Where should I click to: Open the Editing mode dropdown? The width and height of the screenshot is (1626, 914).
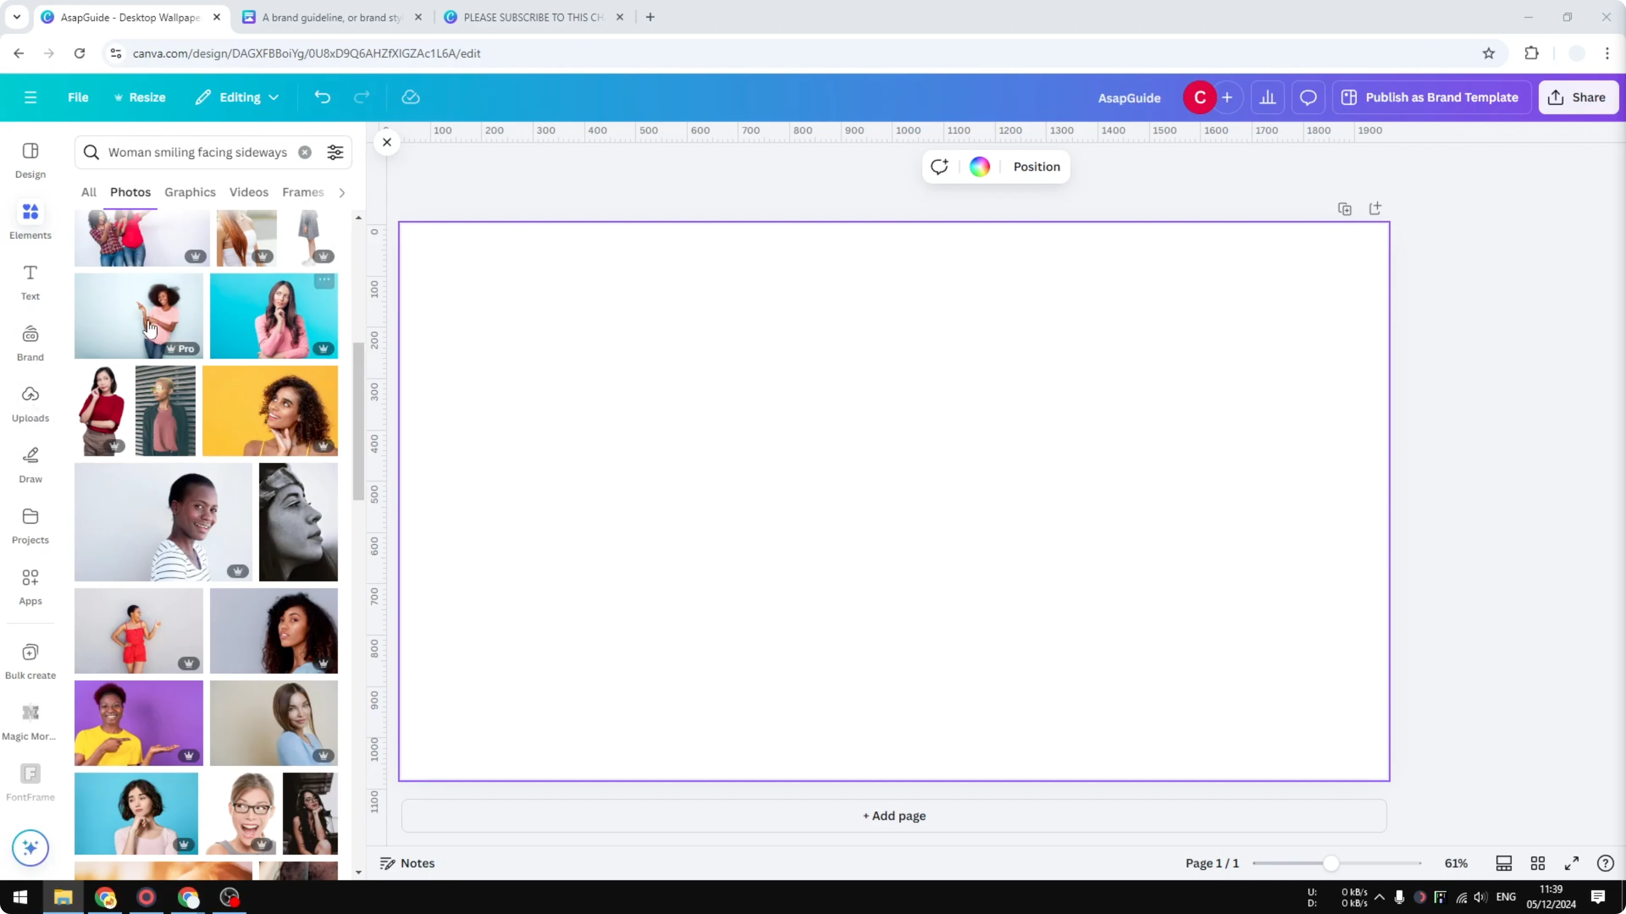237,97
